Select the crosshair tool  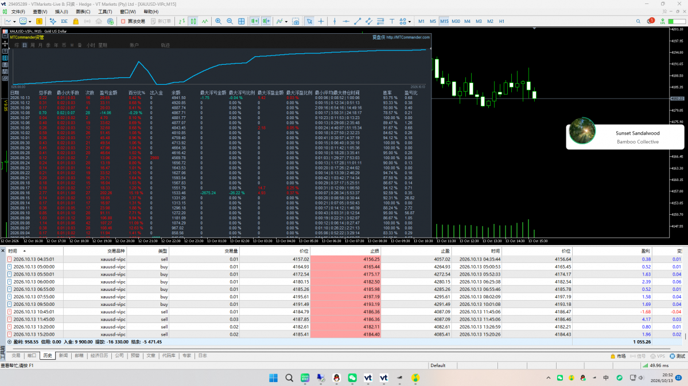pos(321,21)
